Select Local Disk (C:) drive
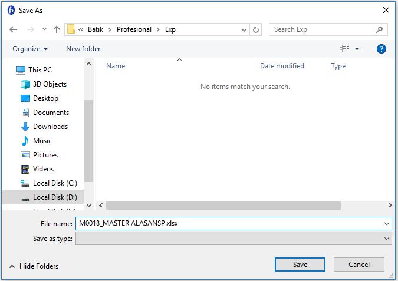 (x=55, y=183)
